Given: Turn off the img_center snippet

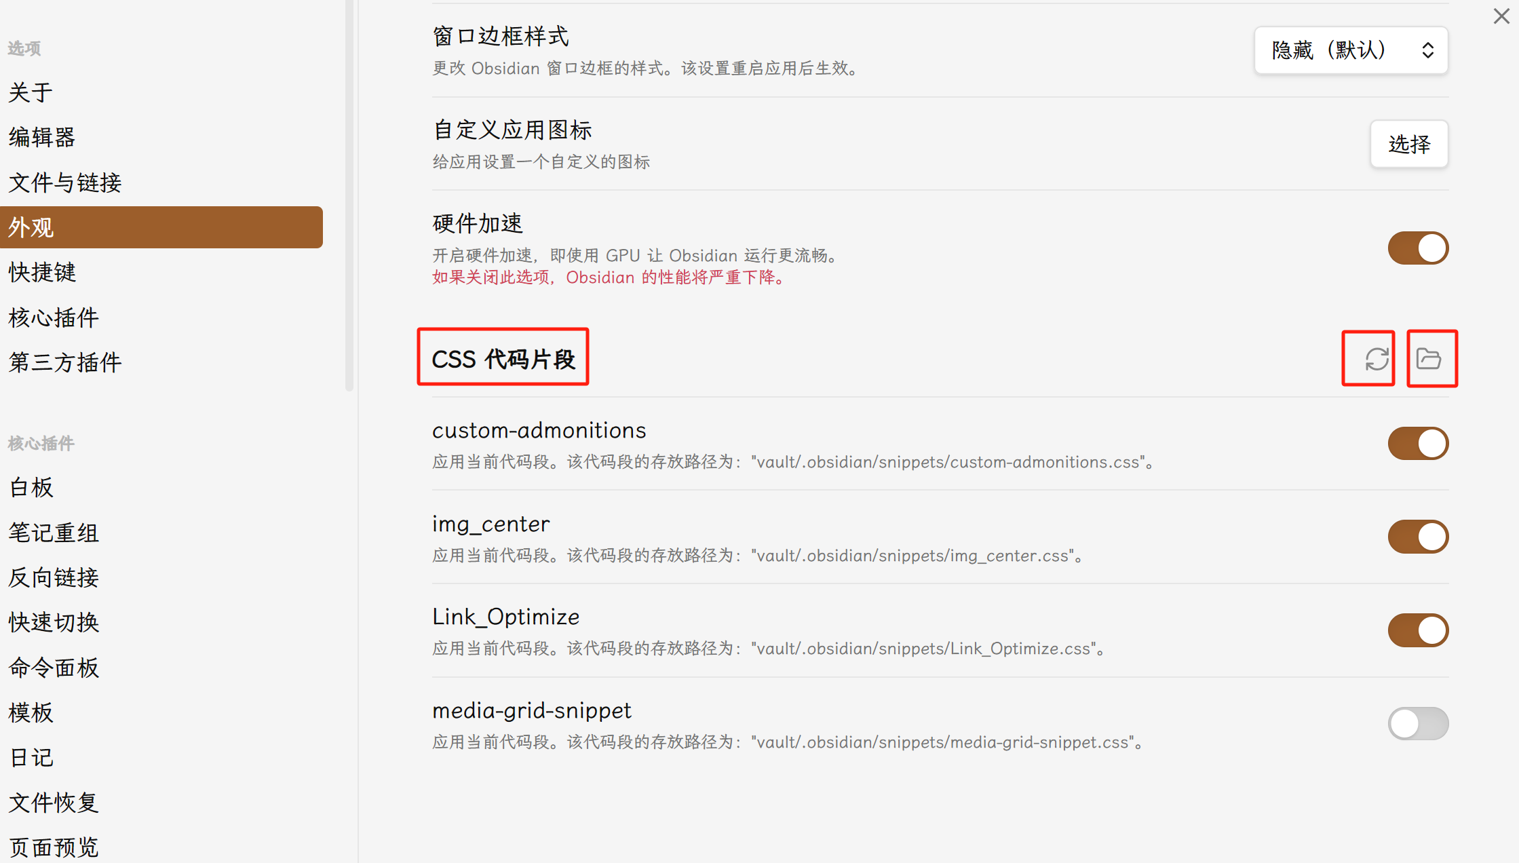Looking at the screenshot, I should [1418, 537].
